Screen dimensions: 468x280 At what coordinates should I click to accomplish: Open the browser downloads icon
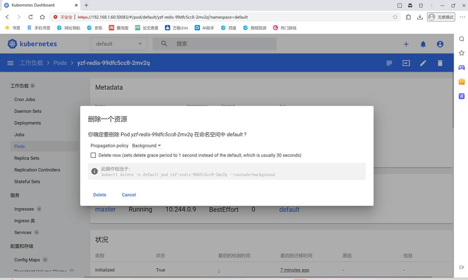tap(420, 17)
